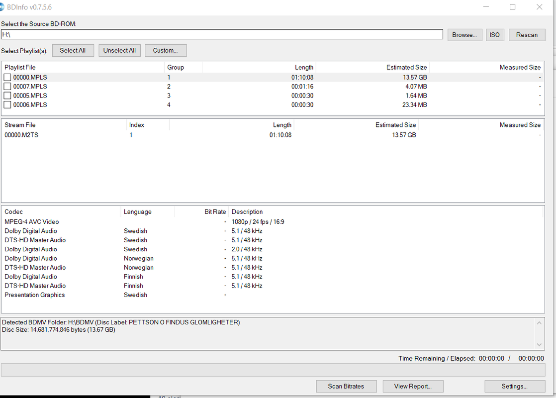Open the Browse... folder dialog

[464, 35]
